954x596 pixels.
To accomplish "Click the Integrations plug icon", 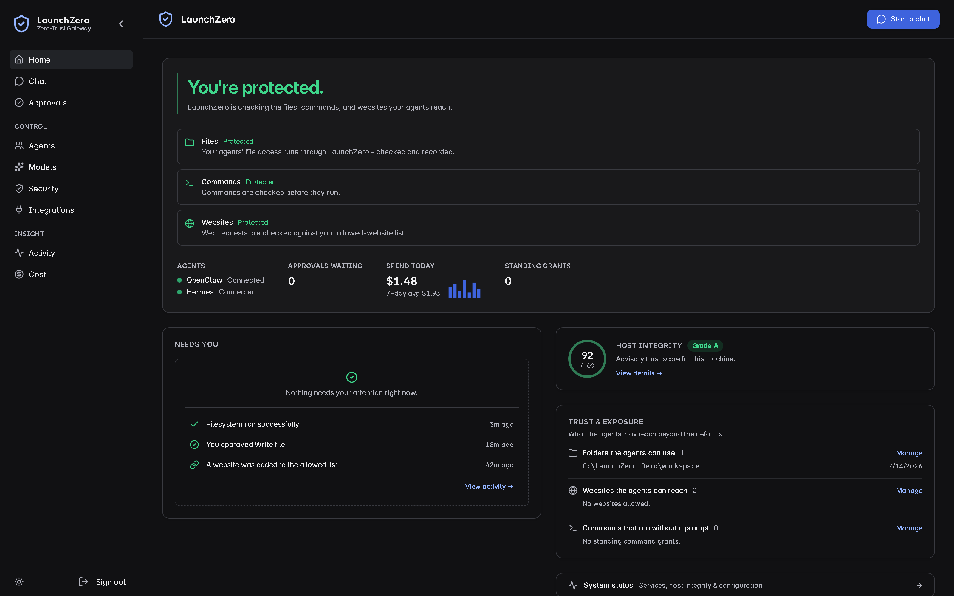I will click(x=19, y=210).
